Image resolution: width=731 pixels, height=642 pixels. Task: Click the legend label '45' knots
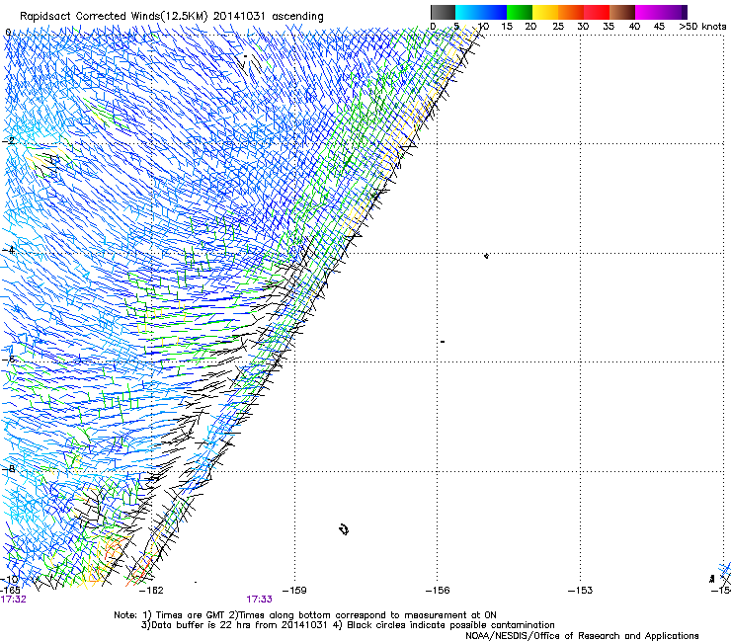[659, 27]
